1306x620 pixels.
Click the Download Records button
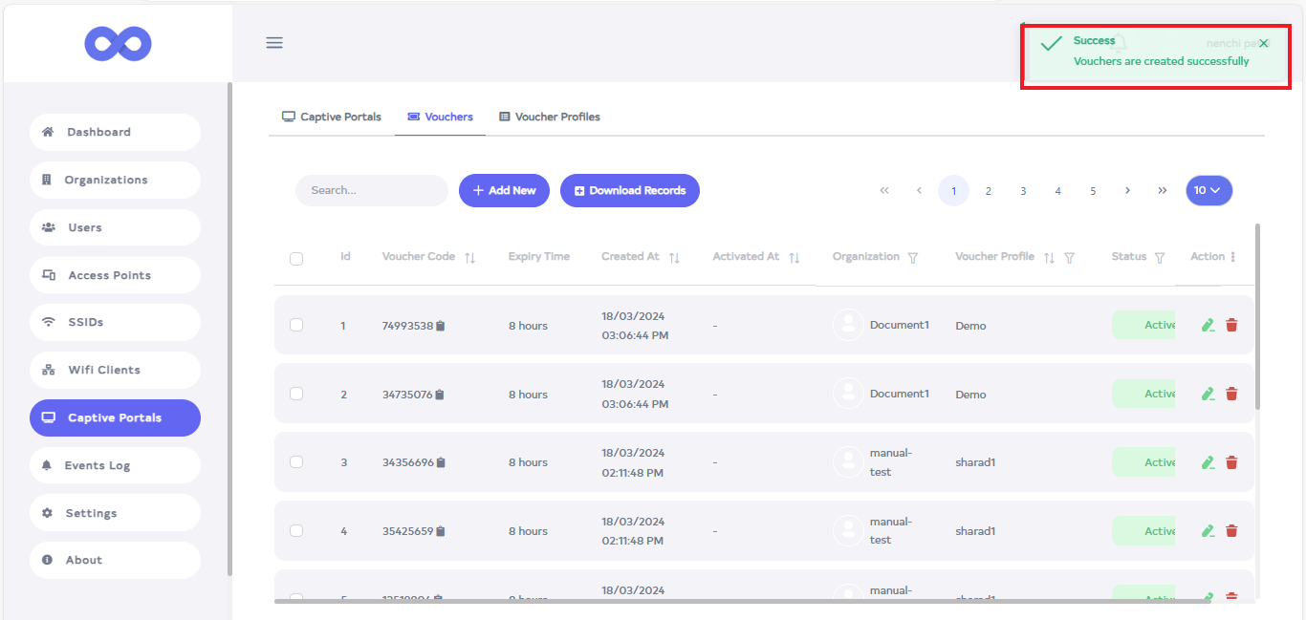coord(629,190)
